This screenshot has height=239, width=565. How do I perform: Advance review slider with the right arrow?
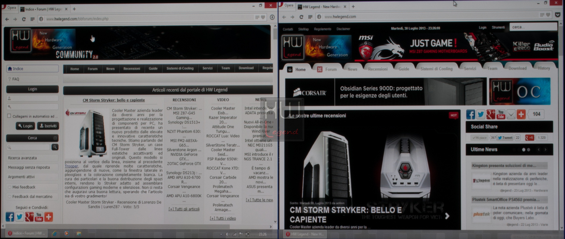[x=447, y=216]
